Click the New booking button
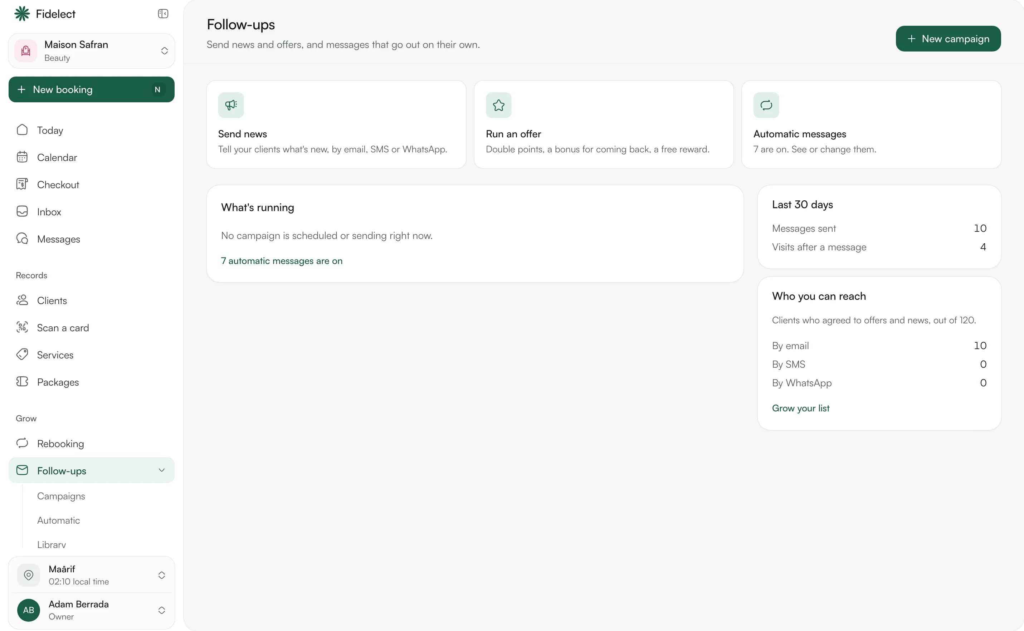This screenshot has height=631, width=1024. click(x=92, y=89)
